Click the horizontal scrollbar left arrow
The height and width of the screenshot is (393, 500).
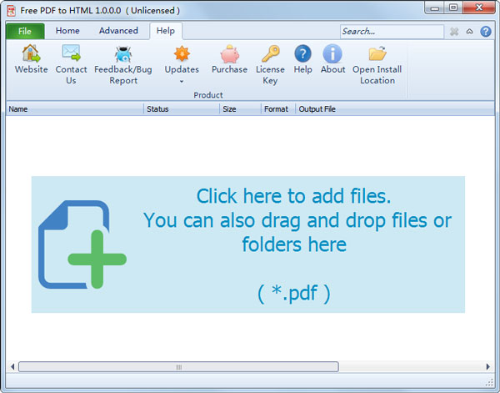[12, 367]
